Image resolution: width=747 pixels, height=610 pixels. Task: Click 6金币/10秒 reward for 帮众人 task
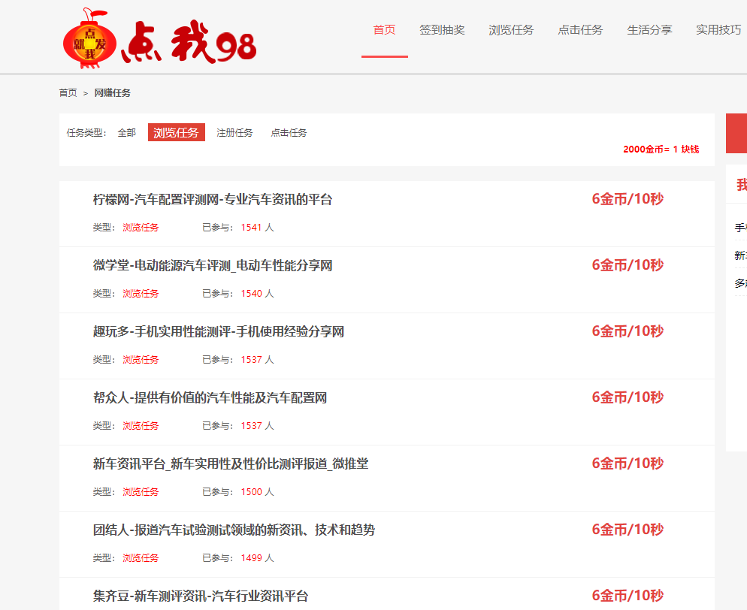pos(628,397)
